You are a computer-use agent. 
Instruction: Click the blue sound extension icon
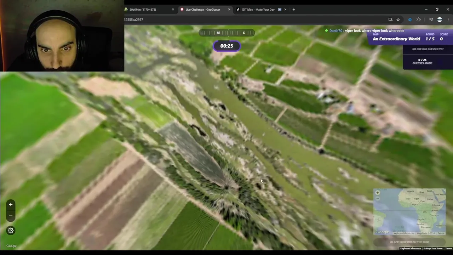pos(410,19)
